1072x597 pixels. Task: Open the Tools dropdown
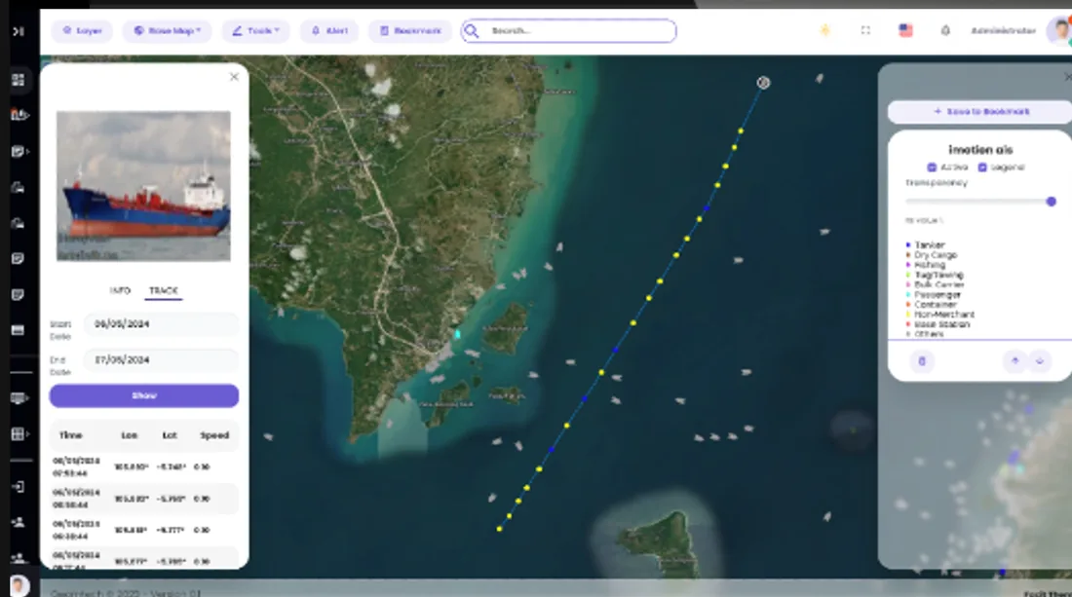[x=255, y=31]
